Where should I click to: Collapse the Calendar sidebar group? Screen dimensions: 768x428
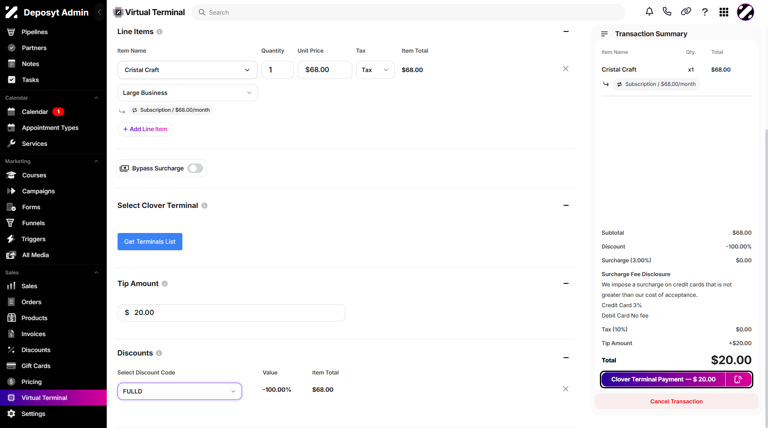coord(96,98)
